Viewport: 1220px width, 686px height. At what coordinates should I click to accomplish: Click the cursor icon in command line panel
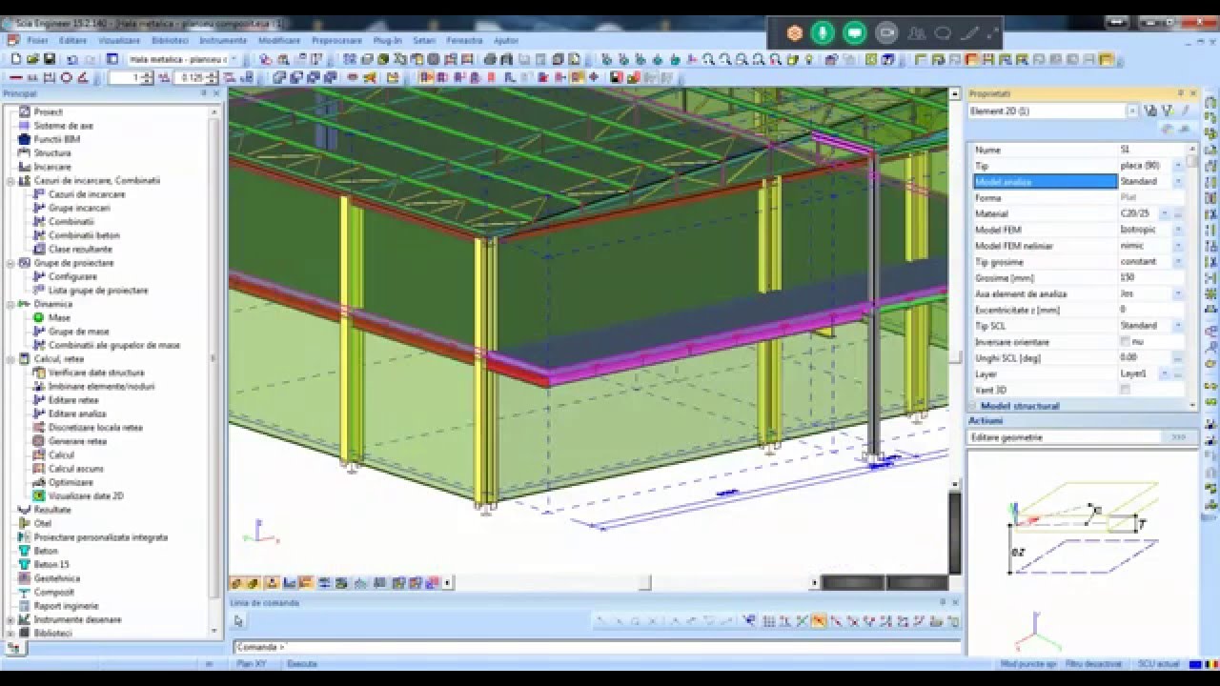238,621
